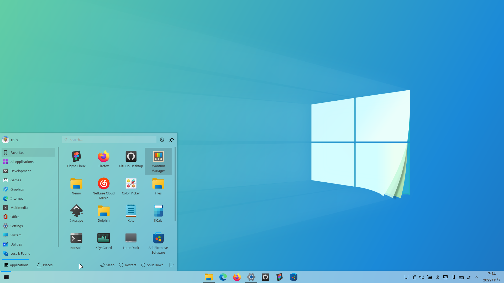This screenshot has height=283, width=504.
Task: Open Bluetooth tray menu
Action: pos(437,277)
